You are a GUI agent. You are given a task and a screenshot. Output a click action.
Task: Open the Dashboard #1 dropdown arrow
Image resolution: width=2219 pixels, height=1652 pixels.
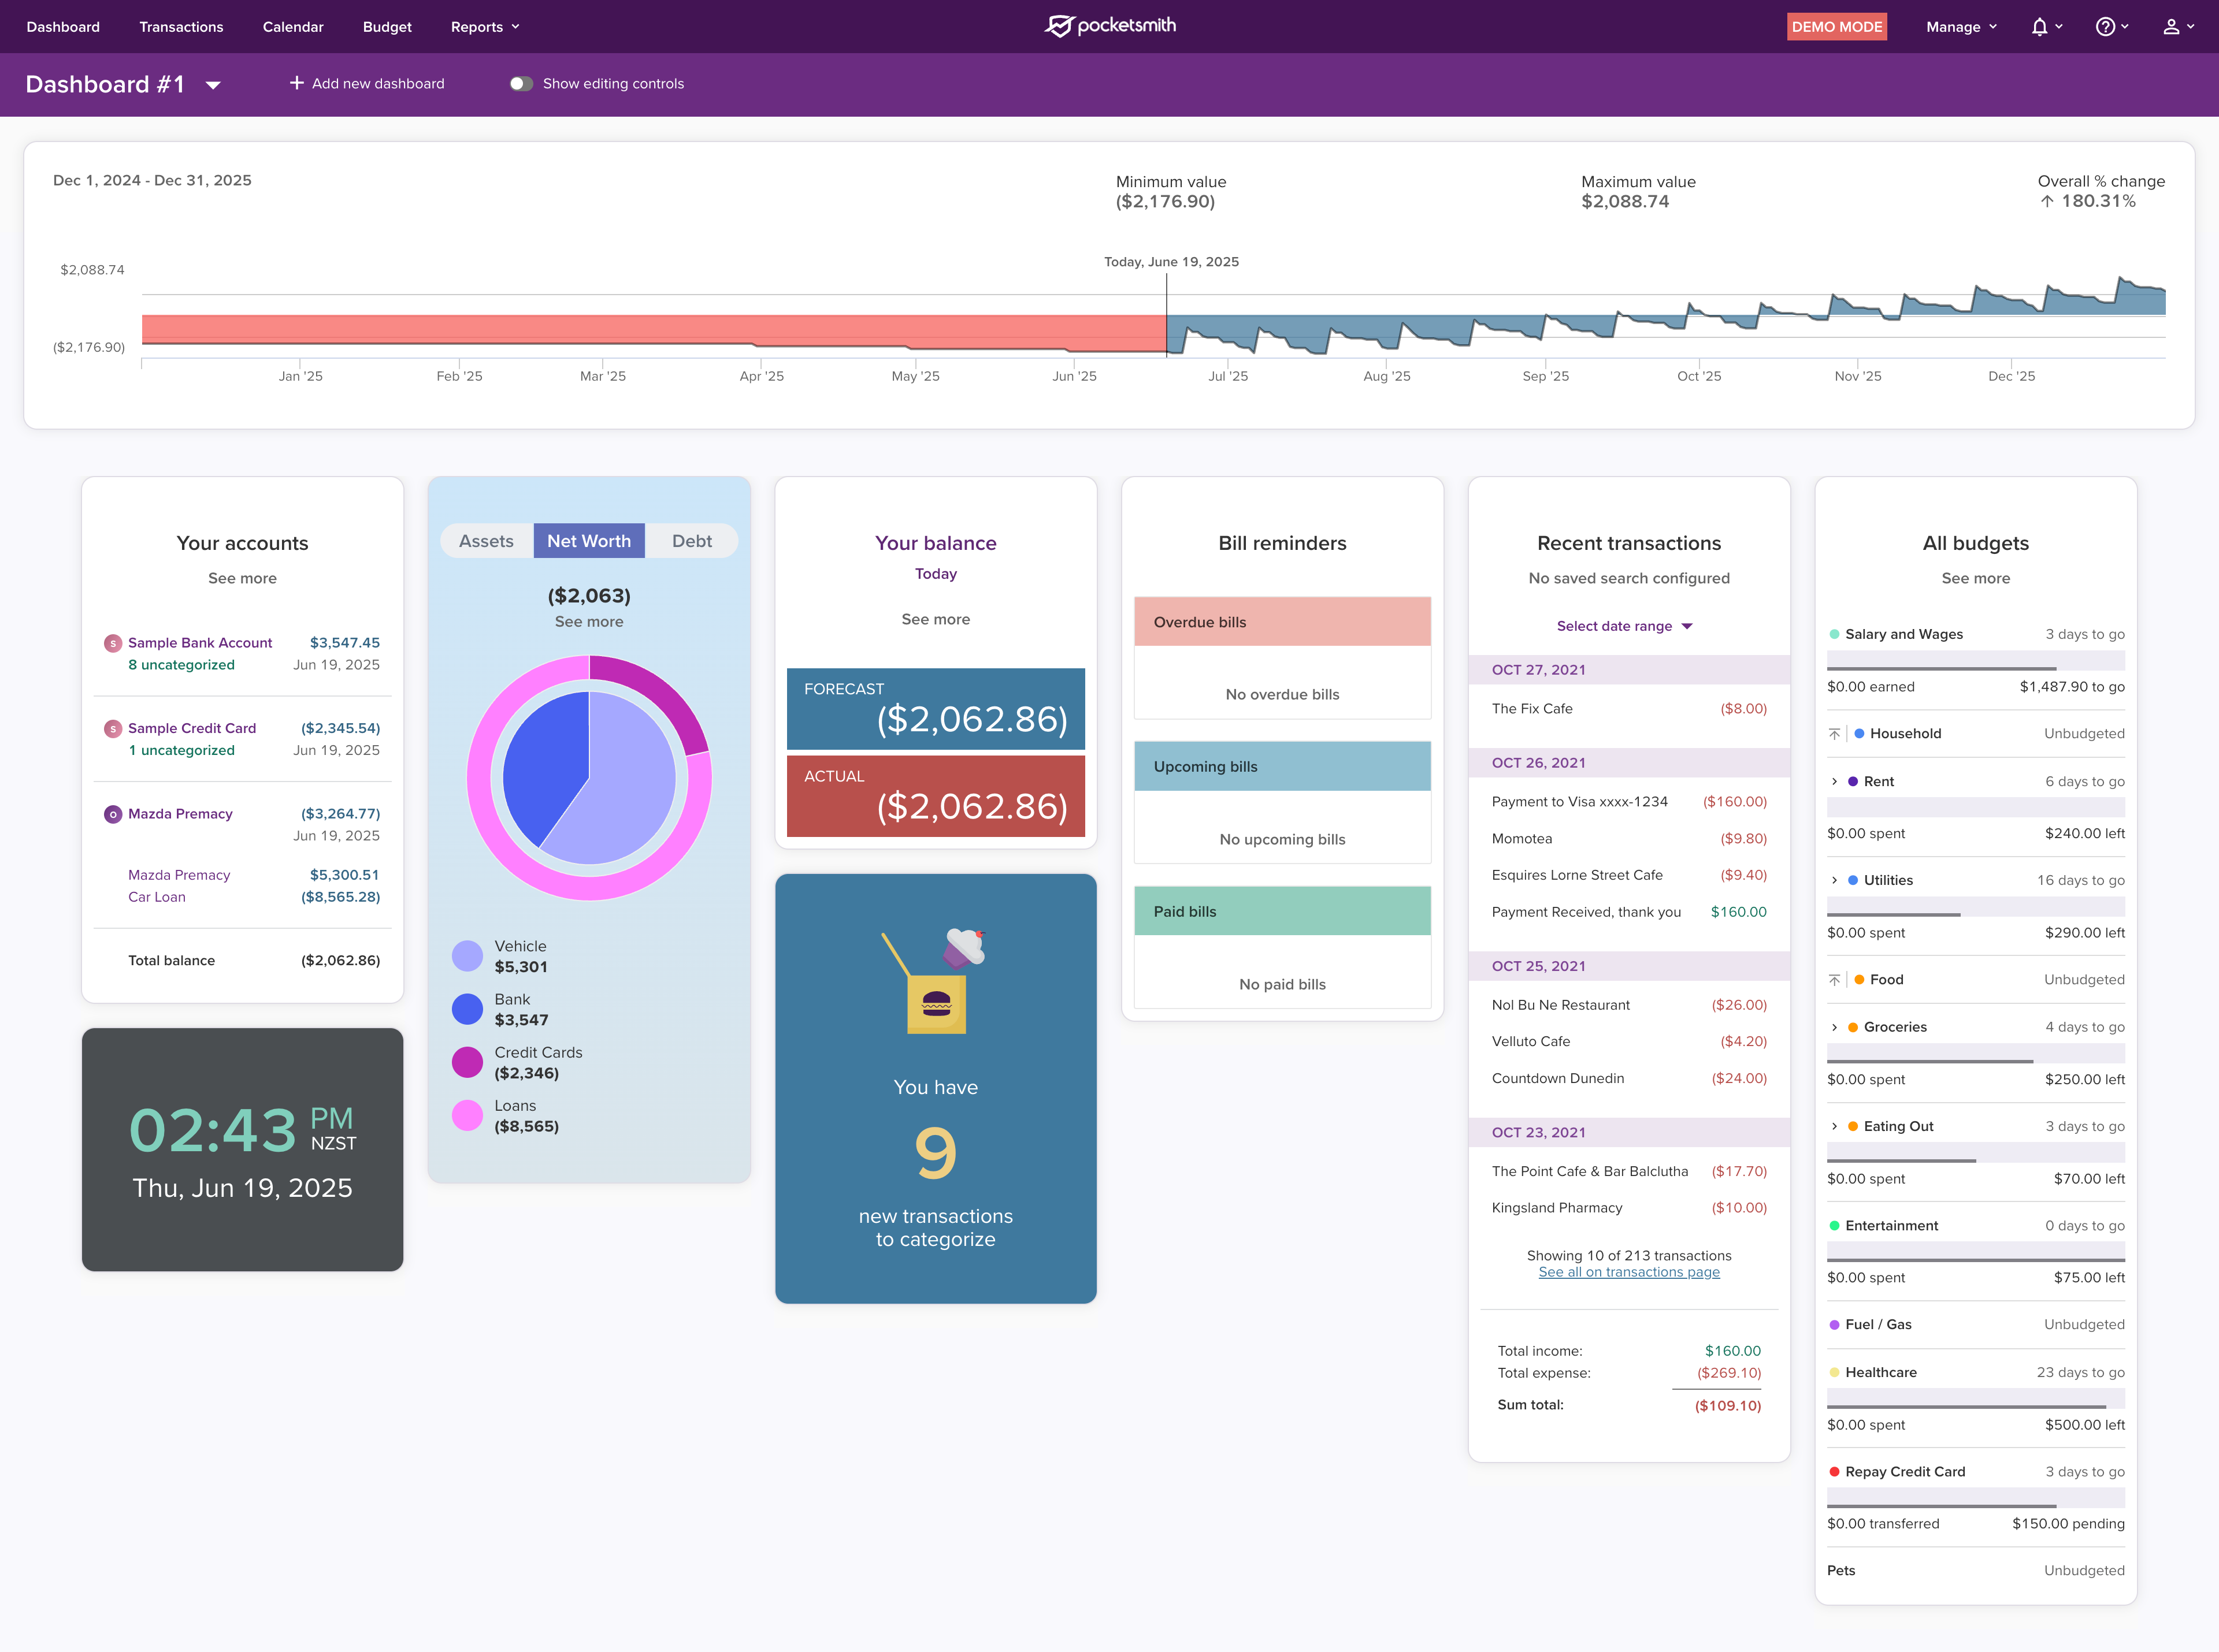pyautogui.click(x=213, y=85)
